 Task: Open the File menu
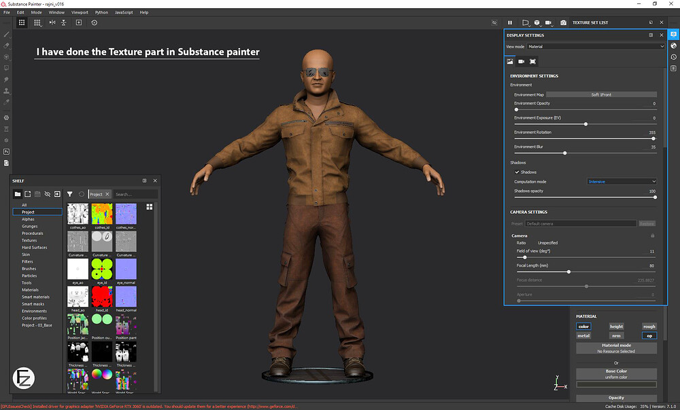tap(7, 12)
